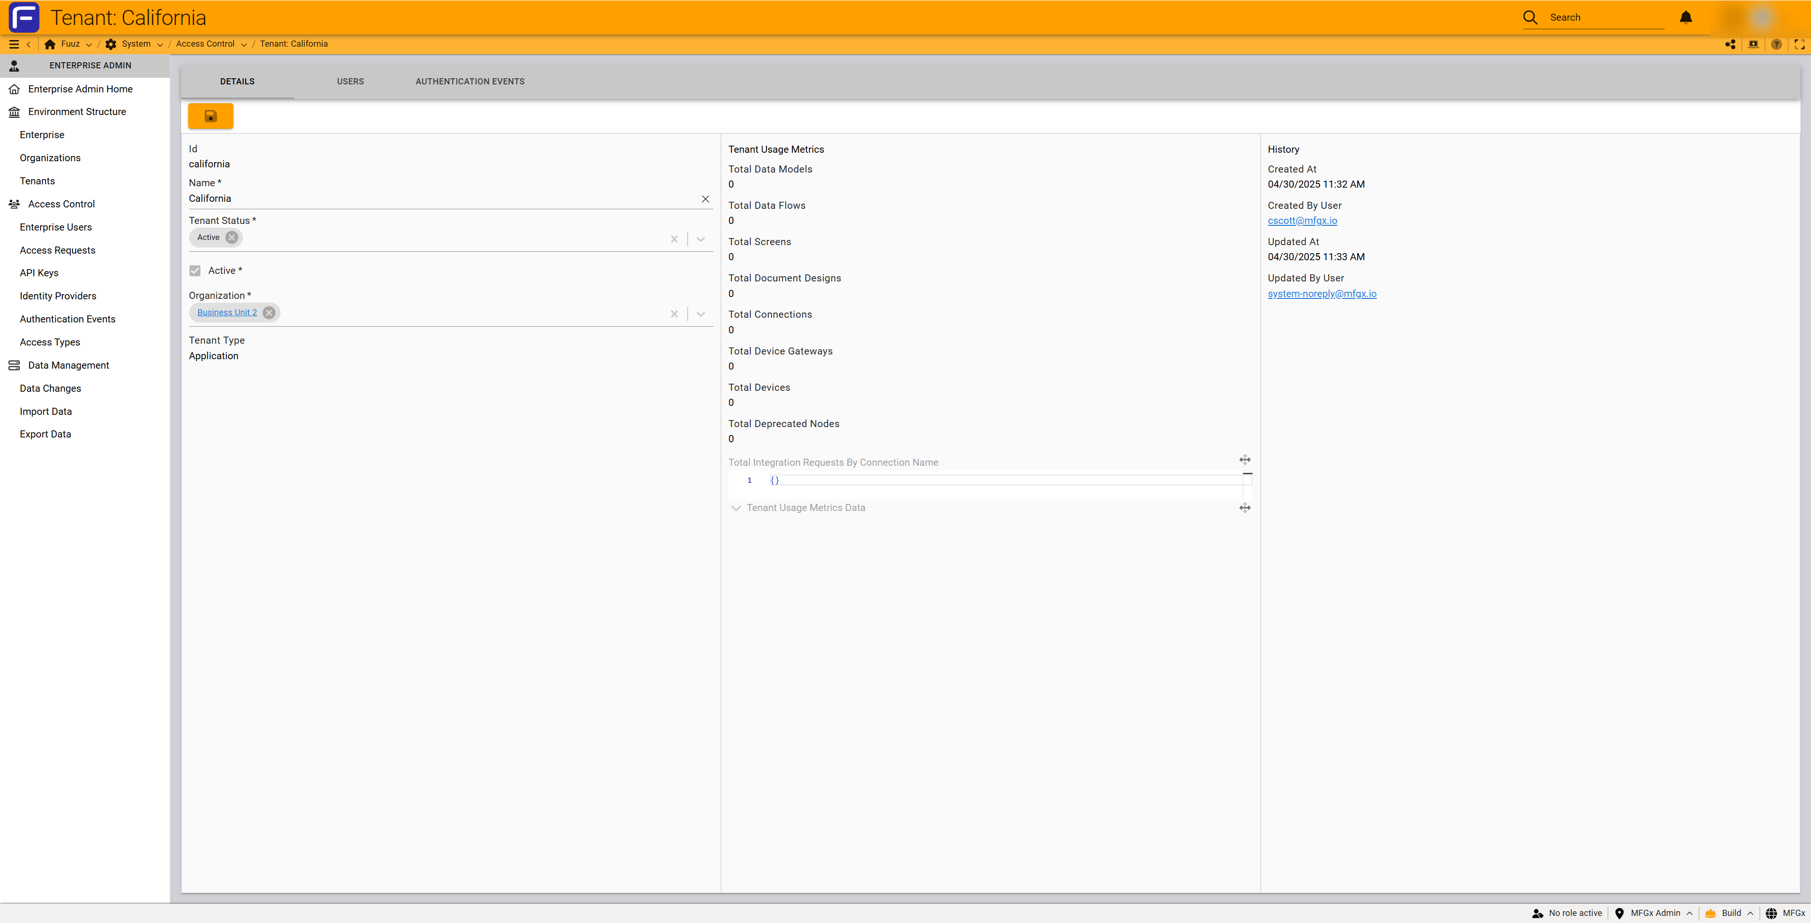Click the icon left of the help icon
The image size is (1811, 923).
(1753, 44)
